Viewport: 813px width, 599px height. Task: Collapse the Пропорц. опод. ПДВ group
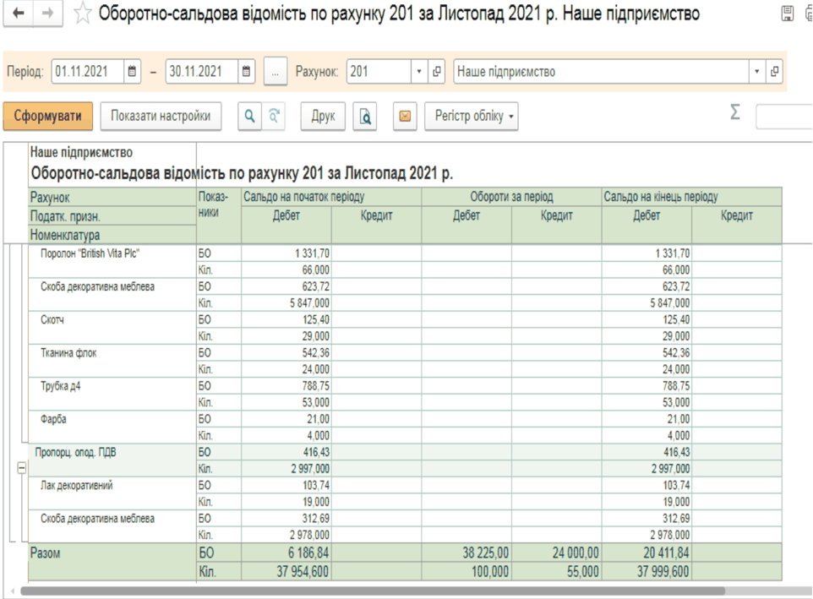(21, 468)
